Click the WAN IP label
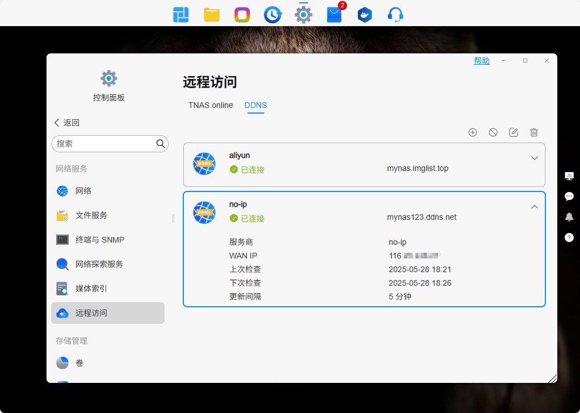580x413 pixels. [x=243, y=256]
